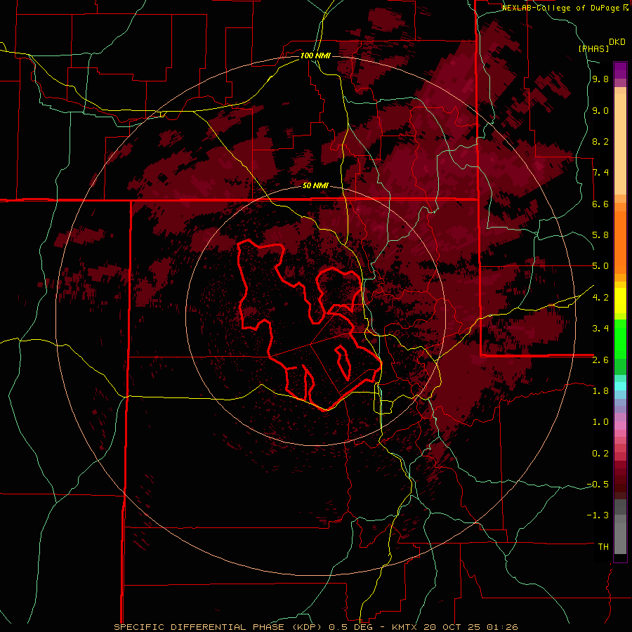The width and height of the screenshot is (632, 632).
Task: Click the peach segment of the color bar
Action: pyautogui.click(x=620, y=145)
